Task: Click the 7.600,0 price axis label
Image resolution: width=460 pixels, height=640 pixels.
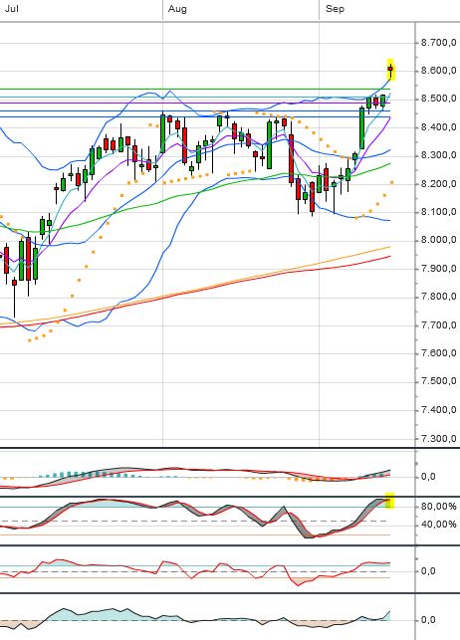Action: [x=438, y=353]
